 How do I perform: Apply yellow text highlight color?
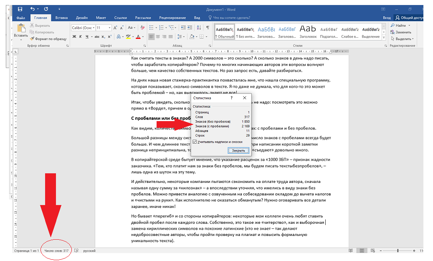pos(128,36)
